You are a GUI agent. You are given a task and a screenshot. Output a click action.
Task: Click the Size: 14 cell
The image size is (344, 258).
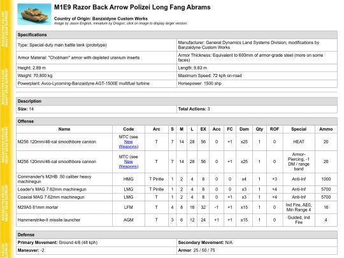coord(96,109)
